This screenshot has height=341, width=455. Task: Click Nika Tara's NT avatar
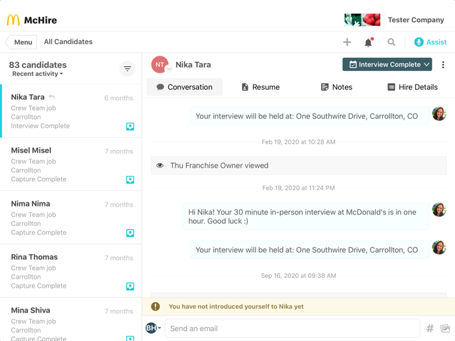click(x=160, y=64)
